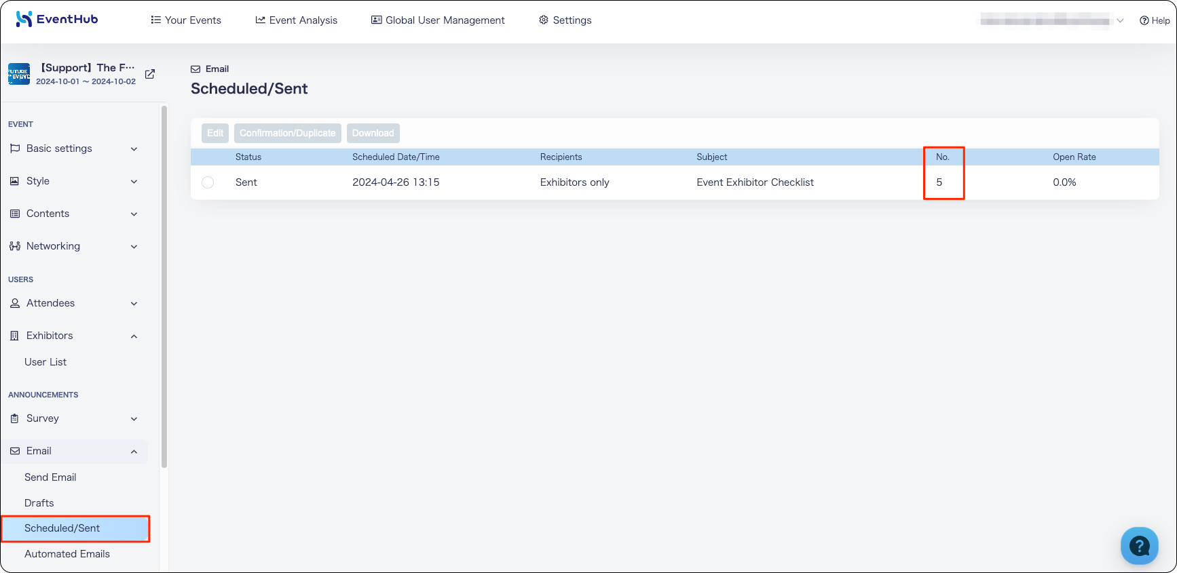Expand the Networking menu chevron
The width and height of the screenshot is (1177, 573).
(134, 247)
